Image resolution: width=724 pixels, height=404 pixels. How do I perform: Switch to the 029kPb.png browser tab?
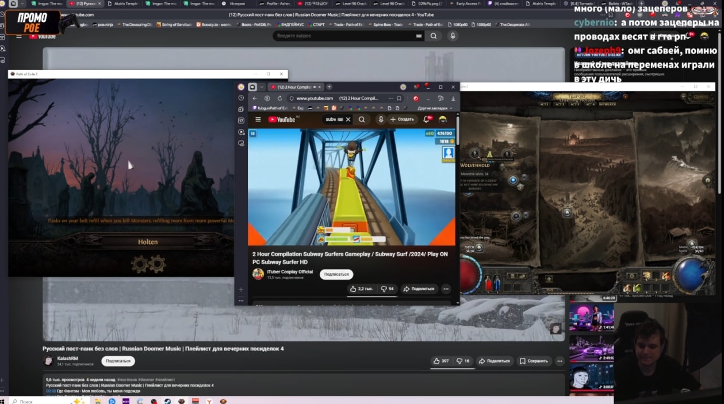[428, 3]
